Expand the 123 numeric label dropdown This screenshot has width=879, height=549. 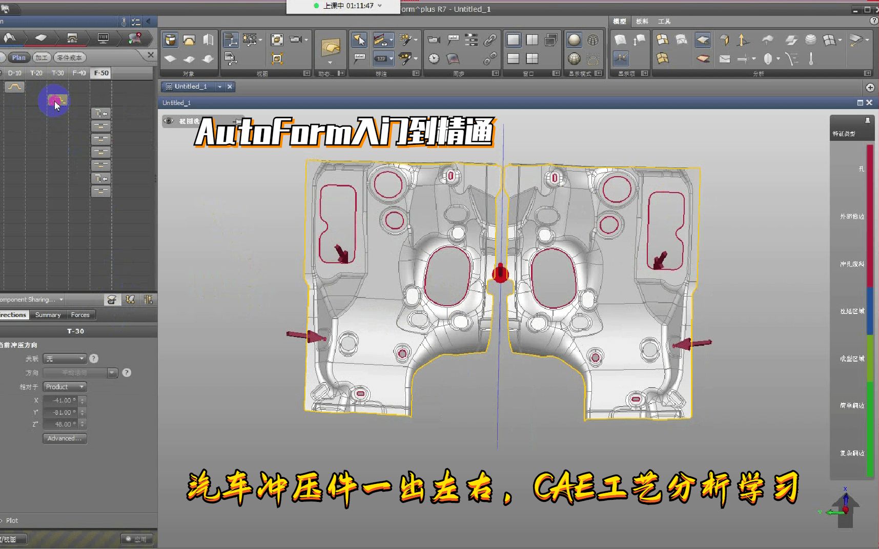coord(391,58)
